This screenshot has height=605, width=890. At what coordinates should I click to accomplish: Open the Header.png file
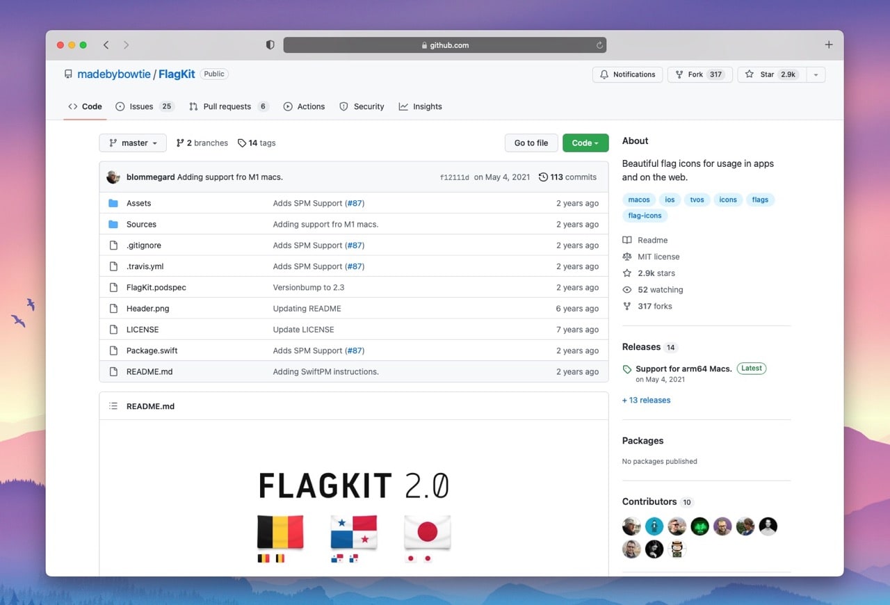(147, 308)
